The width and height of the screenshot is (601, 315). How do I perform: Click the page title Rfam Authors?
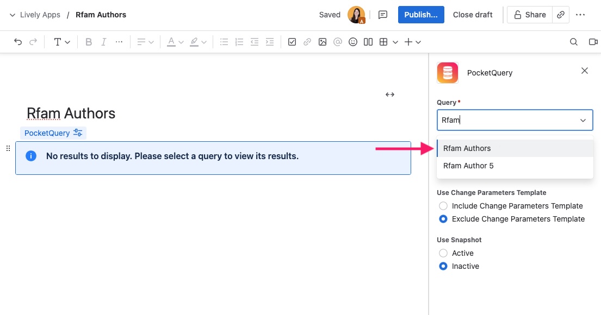[x=71, y=114]
